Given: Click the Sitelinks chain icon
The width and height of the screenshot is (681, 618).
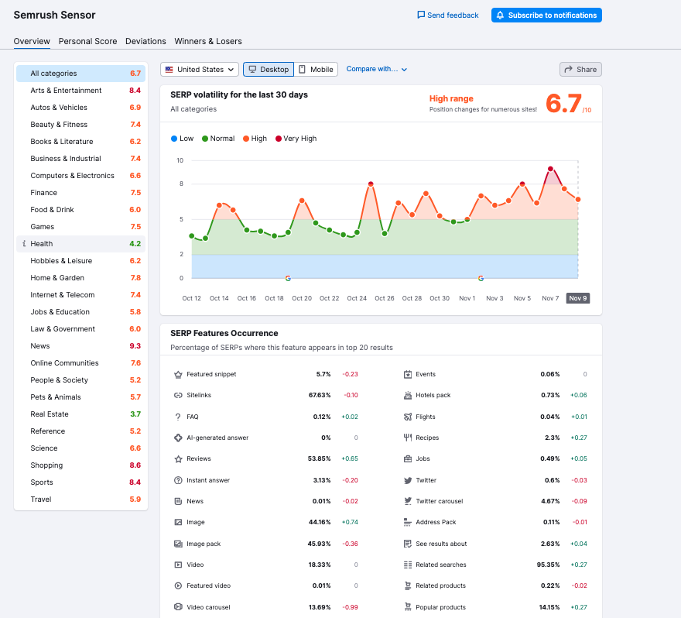Looking at the screenshot, I should 178,396.
